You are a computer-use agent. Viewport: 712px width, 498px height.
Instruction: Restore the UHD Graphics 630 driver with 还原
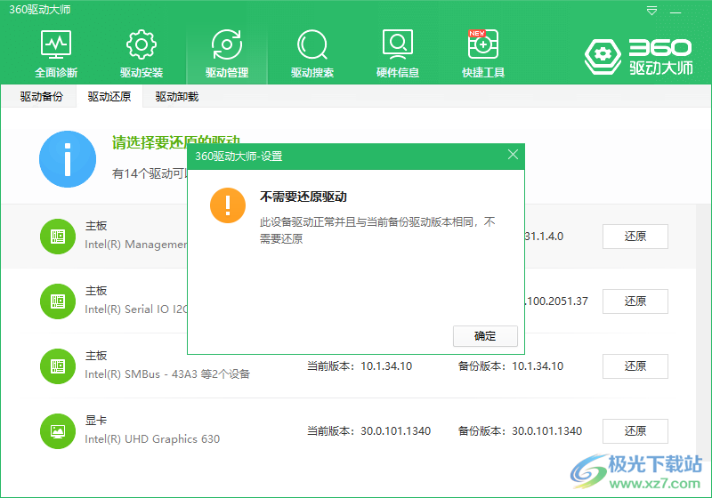[635, 431]
